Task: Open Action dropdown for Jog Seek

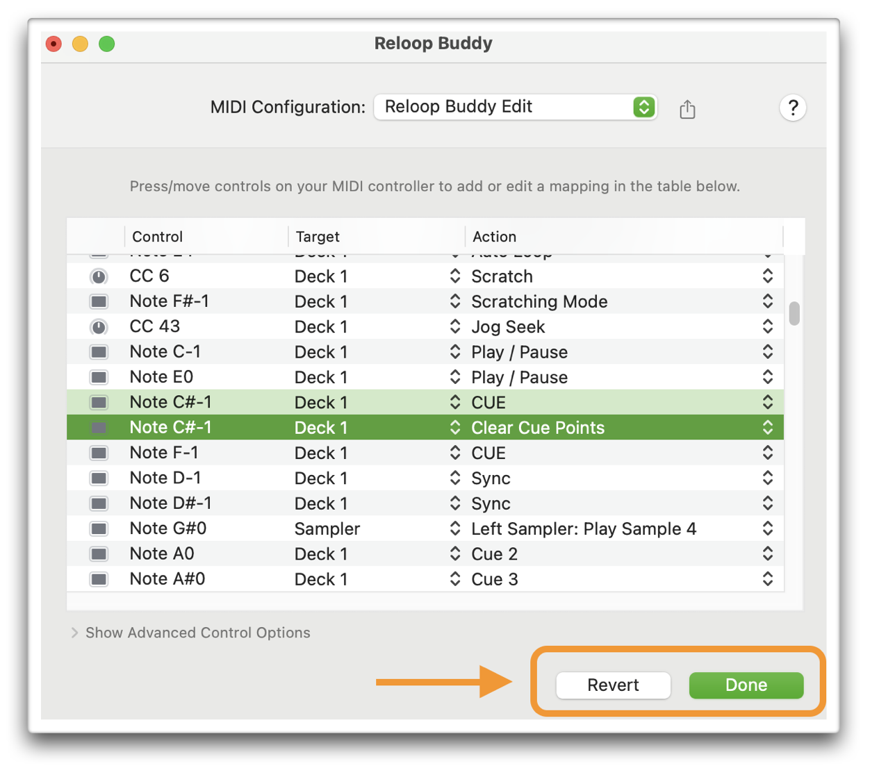Action: click(x=768, y=326)
